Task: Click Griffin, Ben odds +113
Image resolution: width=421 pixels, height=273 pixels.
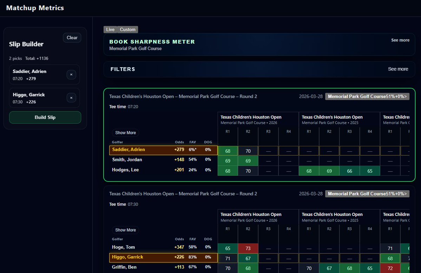Action: coord(179,267)
